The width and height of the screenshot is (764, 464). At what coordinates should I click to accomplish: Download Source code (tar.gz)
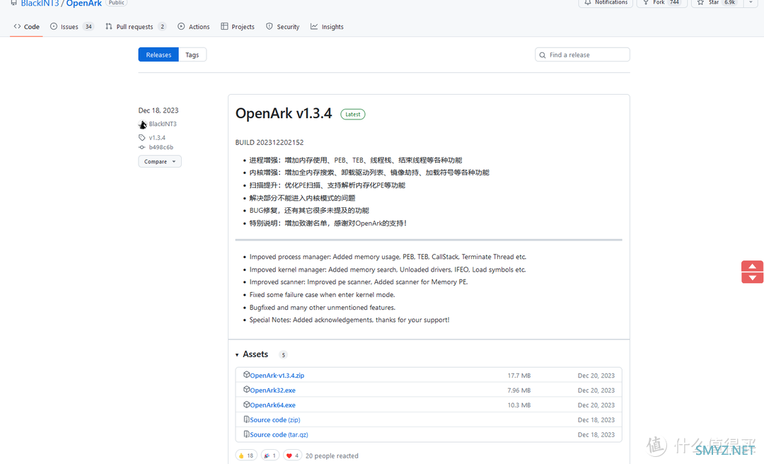[279, 435]
